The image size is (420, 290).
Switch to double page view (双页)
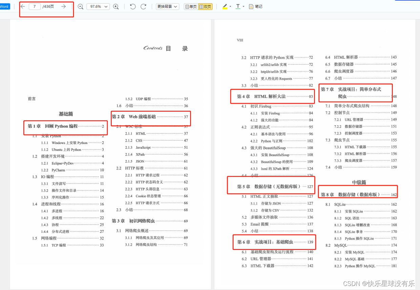coord(205,6)
